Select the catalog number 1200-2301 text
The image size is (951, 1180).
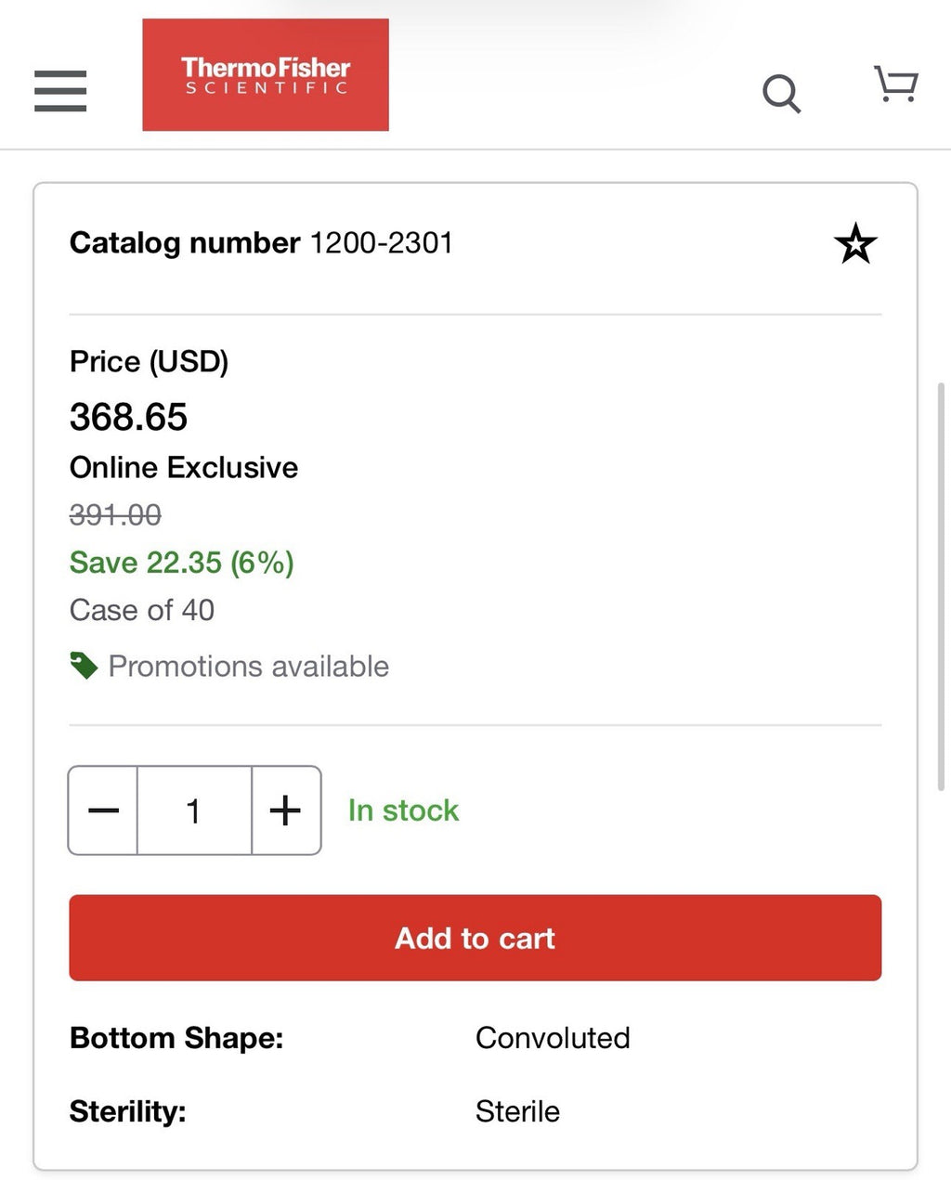(381, 243)
